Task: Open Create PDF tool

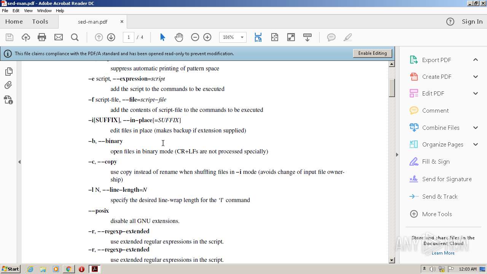Action: click(x=436, y=76)
